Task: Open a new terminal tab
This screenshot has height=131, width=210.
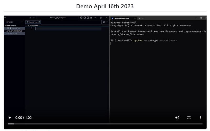Action: tap(140, 18)
